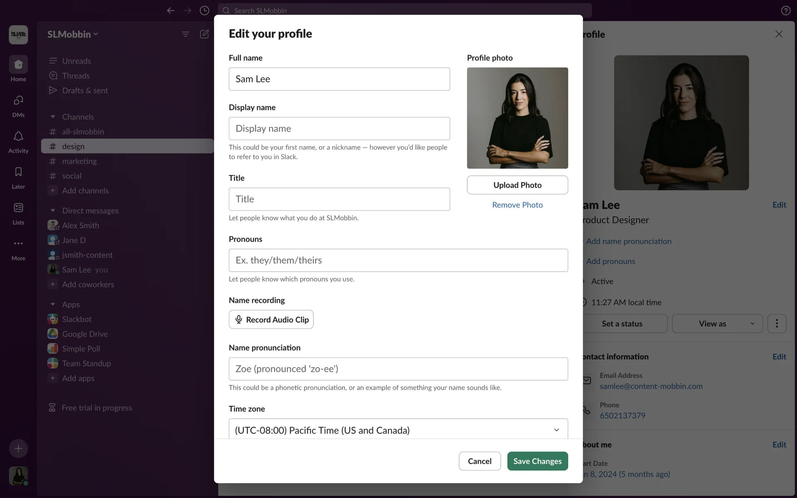Click the help question mark icon
The image size is (797, 498).
[x=785, y=10]
